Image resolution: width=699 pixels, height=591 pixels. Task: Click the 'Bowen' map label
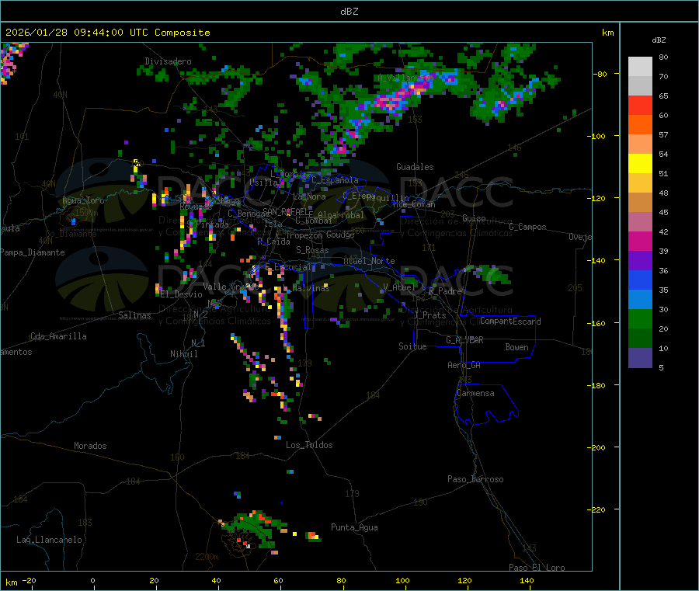pyautogui.click(x=517, y=348)
